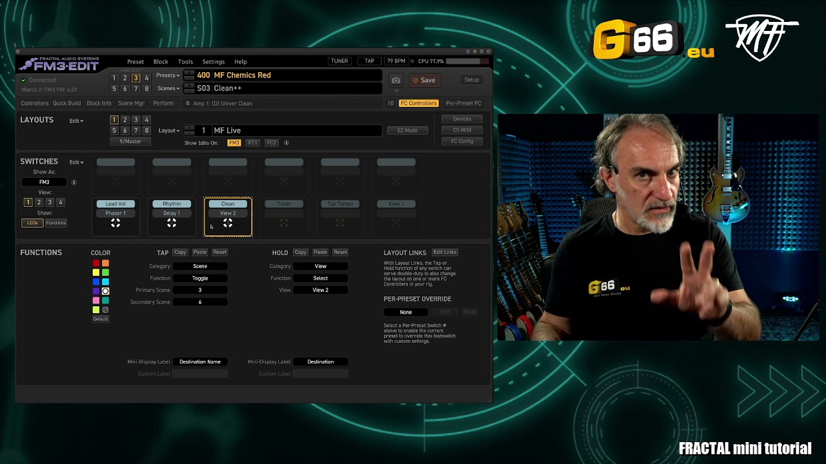Viewport: 826px width, 464px height.
Task: Select layout number 2
Action: point(125,120)
